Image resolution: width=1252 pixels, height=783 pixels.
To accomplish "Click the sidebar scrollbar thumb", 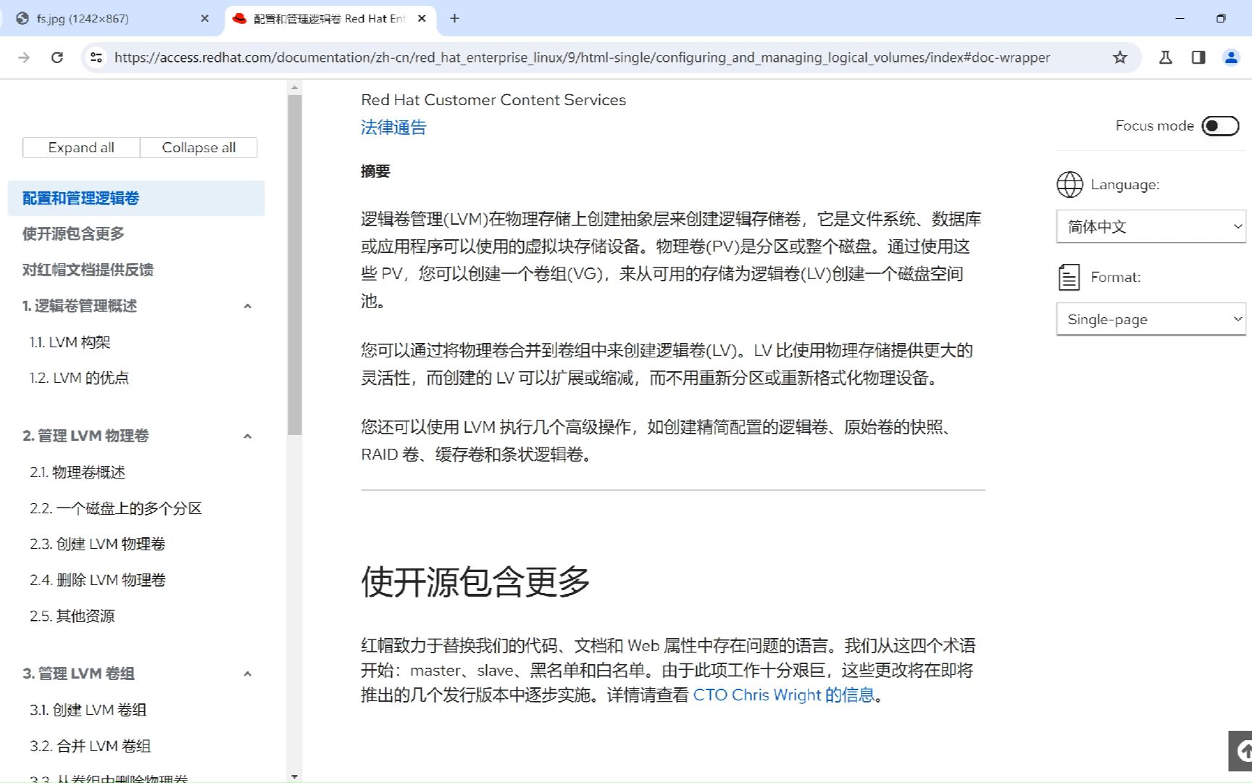I will tap(294, 265).
